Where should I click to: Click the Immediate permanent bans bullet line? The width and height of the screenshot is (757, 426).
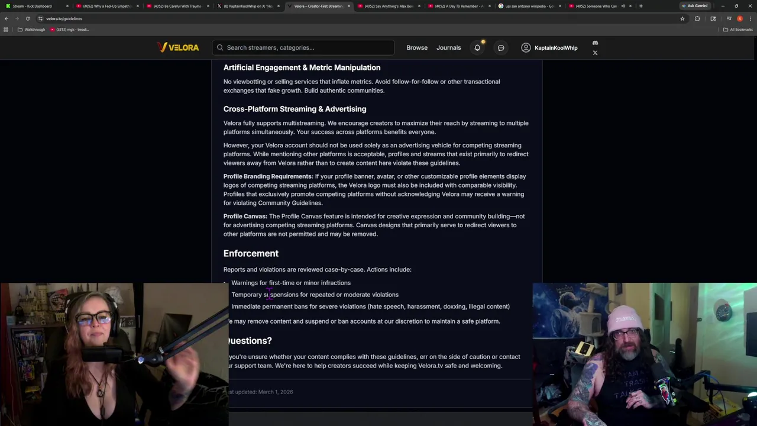[x=370, y=306]
